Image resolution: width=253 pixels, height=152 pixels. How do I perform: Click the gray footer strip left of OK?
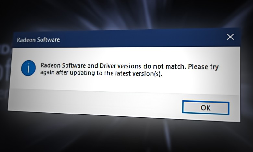[94, 101]
